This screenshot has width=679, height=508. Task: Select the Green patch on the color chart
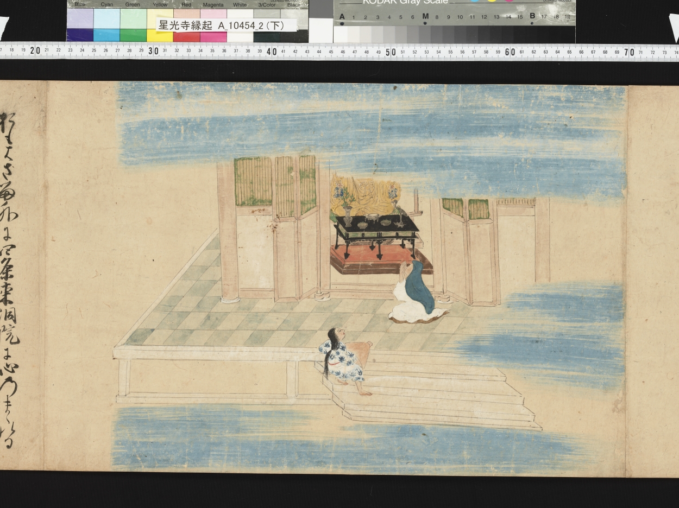pyautogui.click(x=133, y=25)
